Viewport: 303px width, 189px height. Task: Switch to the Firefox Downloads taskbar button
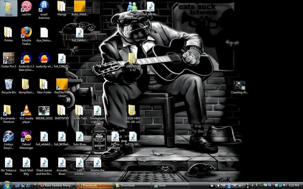coord(94,185)
